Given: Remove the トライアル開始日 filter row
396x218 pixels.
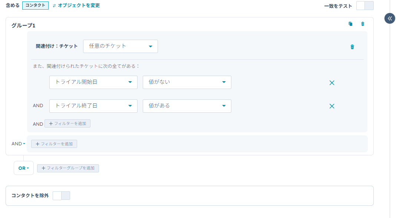Looking at the screenshot, I should [332, 83].
